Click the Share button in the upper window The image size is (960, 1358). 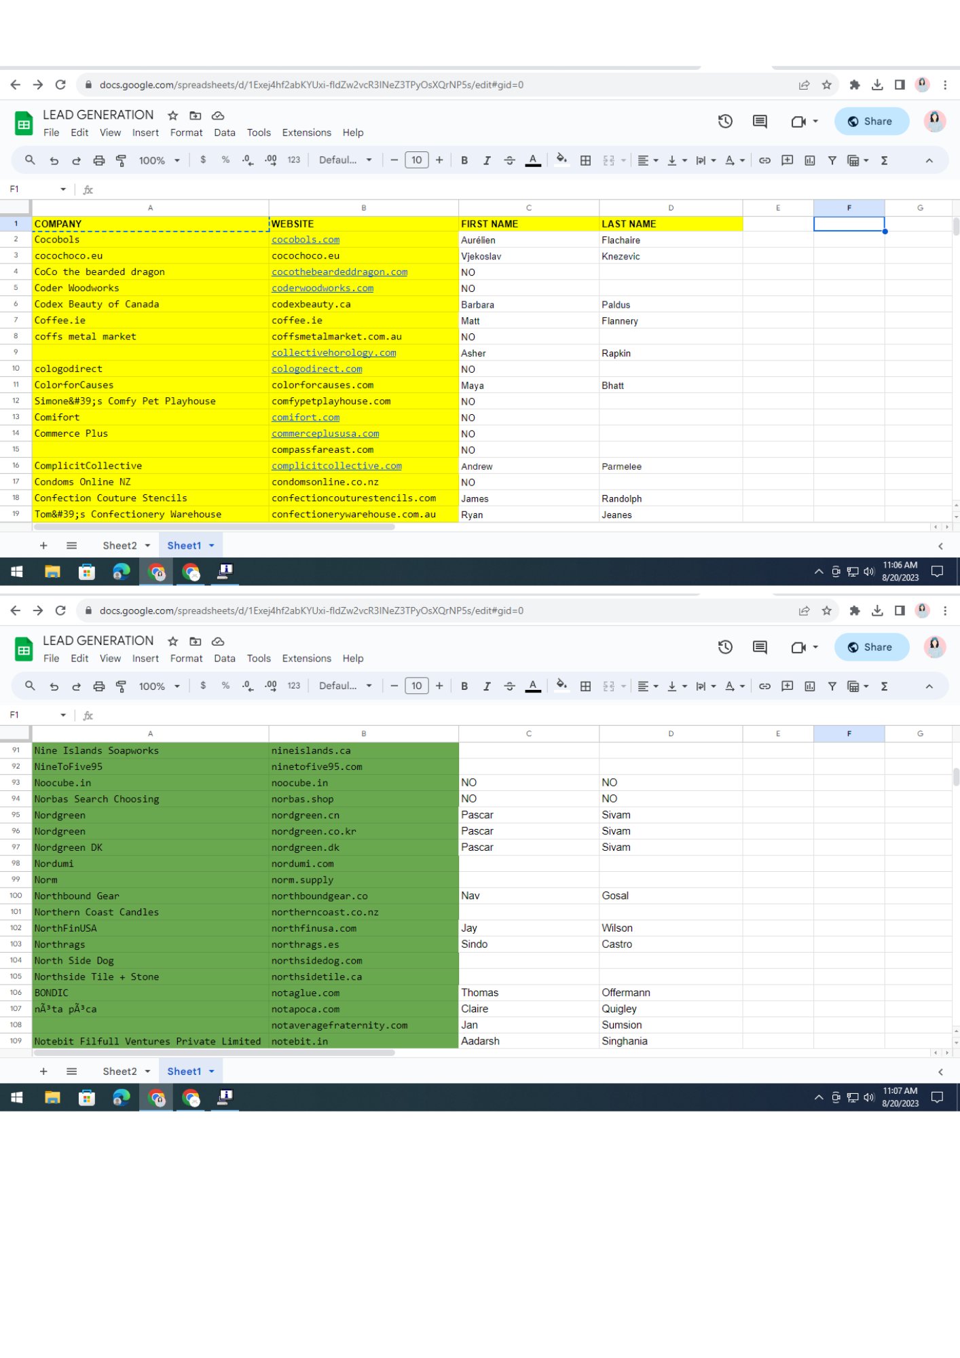click(x=871, y=122)
